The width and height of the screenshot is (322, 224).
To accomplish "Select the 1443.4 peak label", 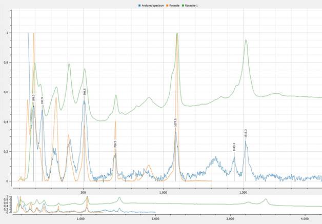I will click(234, 147).
